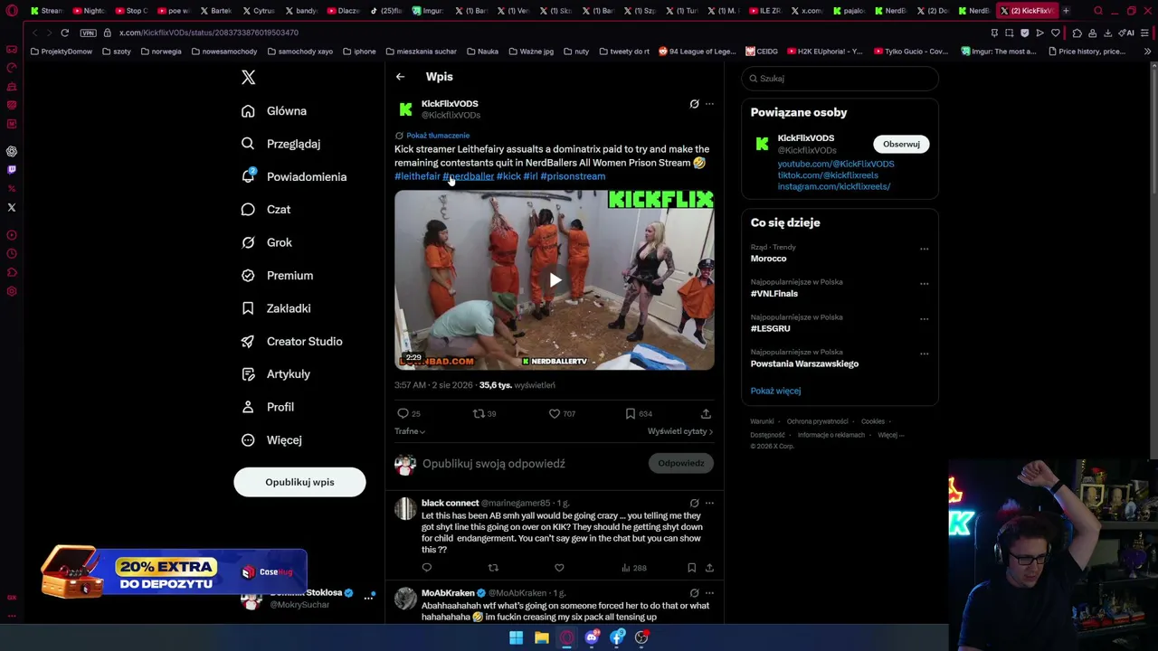Click the Szukaj search field
This screenshot has width=1158, height=651.
click(x=840, y=79)
